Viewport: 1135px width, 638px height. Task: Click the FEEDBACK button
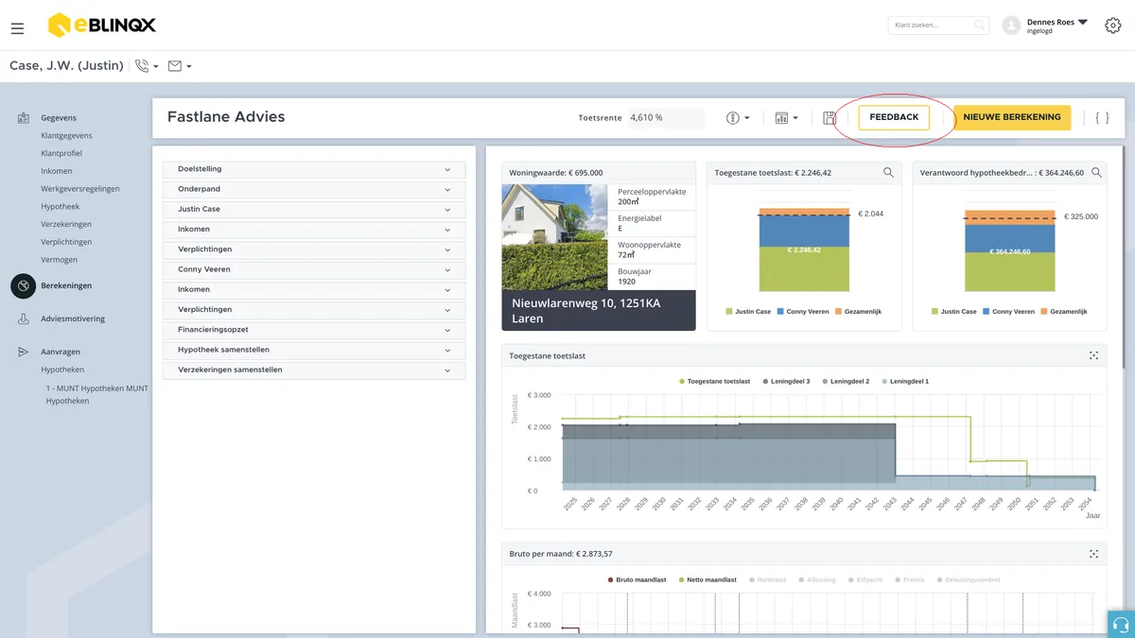(894, 117)
